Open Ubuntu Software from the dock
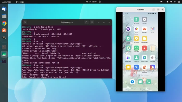The width and height of the screenshot is (182, 102). tap(4, 31)
